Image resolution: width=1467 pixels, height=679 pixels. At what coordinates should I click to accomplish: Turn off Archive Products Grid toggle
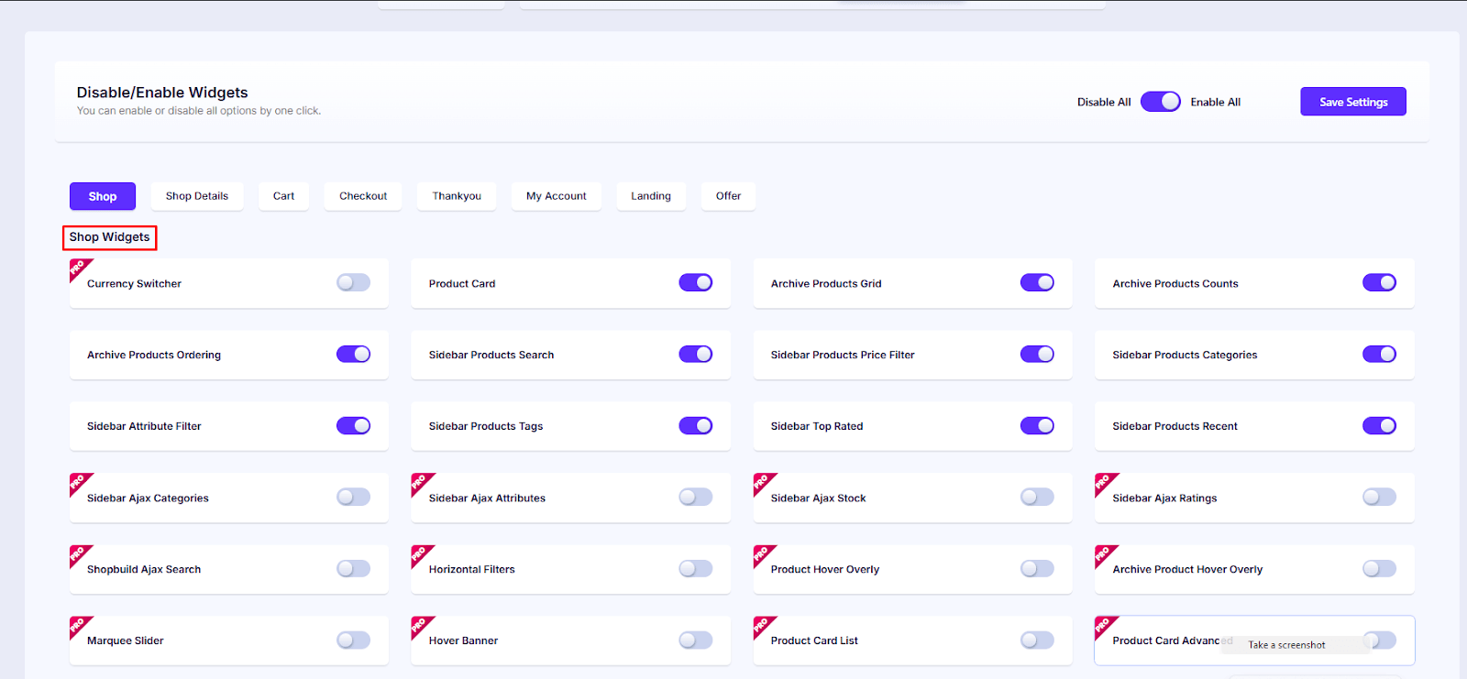pos(1037,282)
